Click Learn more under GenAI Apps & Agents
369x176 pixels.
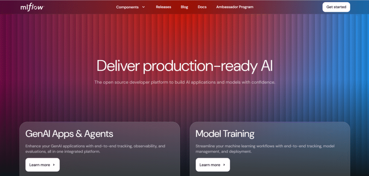click(40, 165)
